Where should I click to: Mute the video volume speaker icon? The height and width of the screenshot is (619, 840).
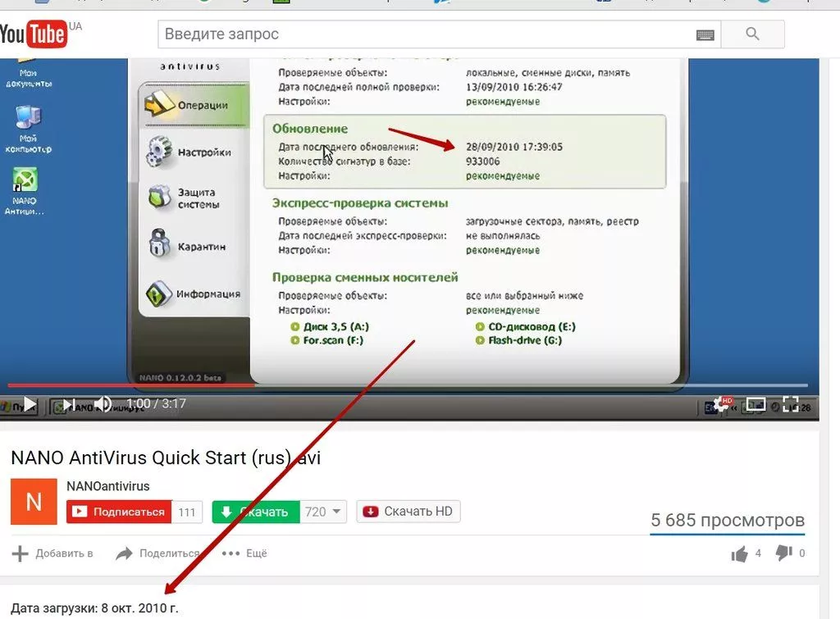click(103, 403)
